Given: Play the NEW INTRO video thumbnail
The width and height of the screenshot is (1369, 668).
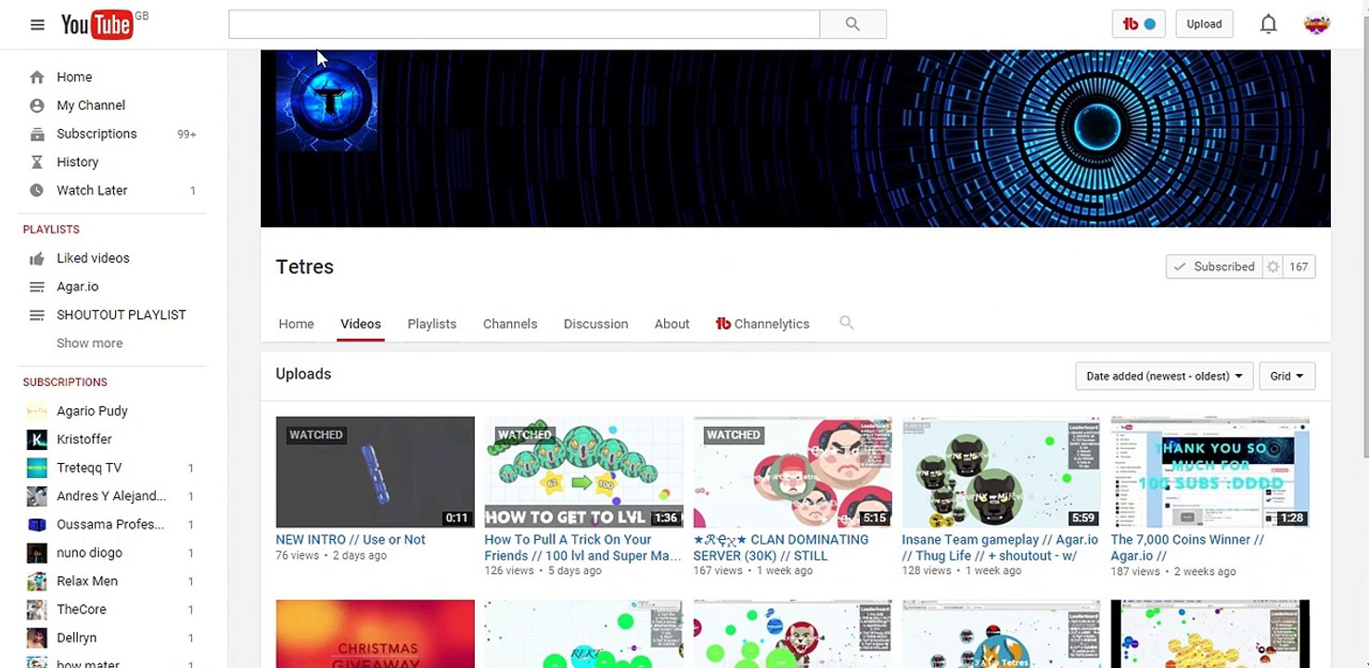Looking at the screenshot, I should click(375, 472).
